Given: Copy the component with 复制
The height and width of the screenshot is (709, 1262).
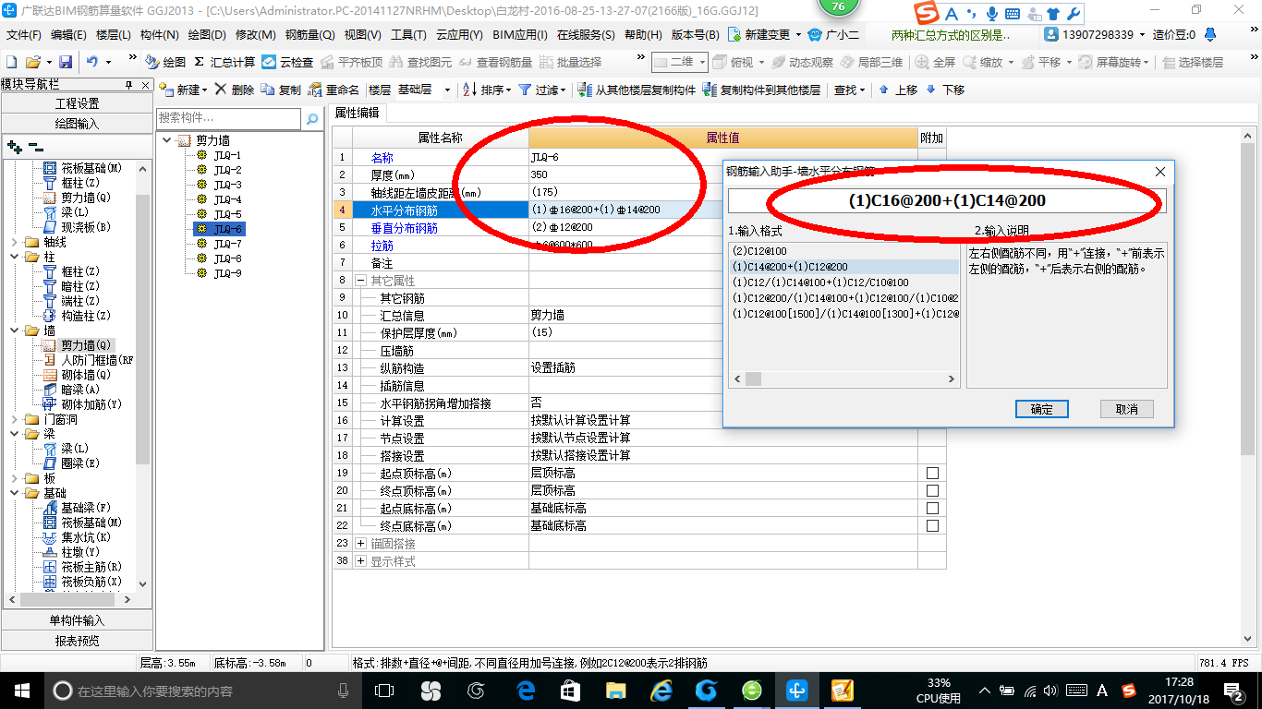Looking at the screenshot, I should 281,90.
